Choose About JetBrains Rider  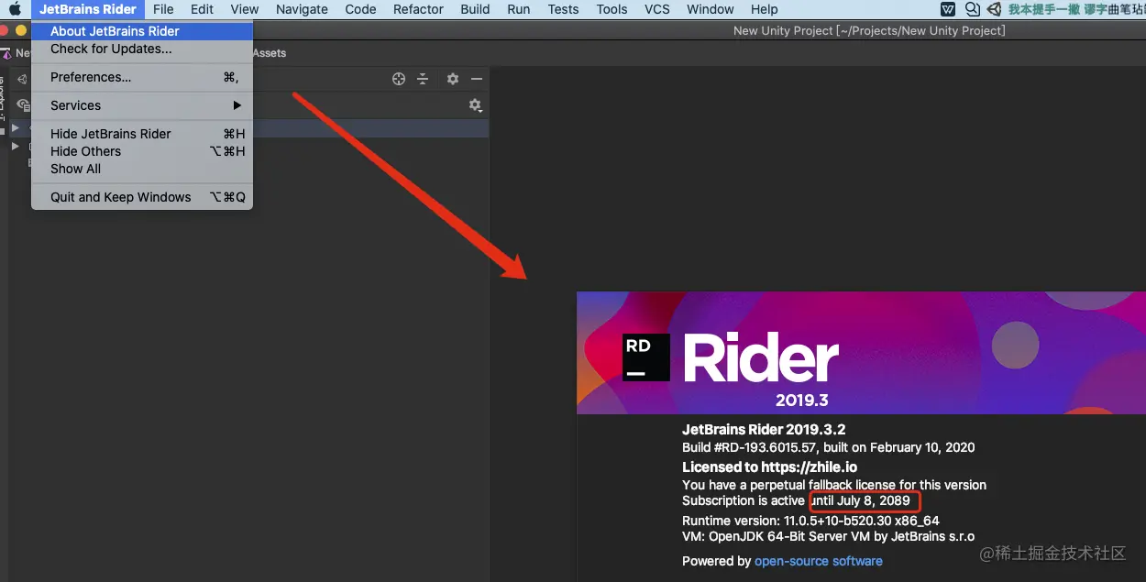(142, 31)
